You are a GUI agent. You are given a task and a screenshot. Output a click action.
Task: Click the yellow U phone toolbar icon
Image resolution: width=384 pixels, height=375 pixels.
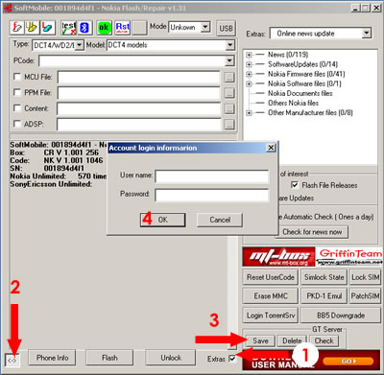(32, 28)
